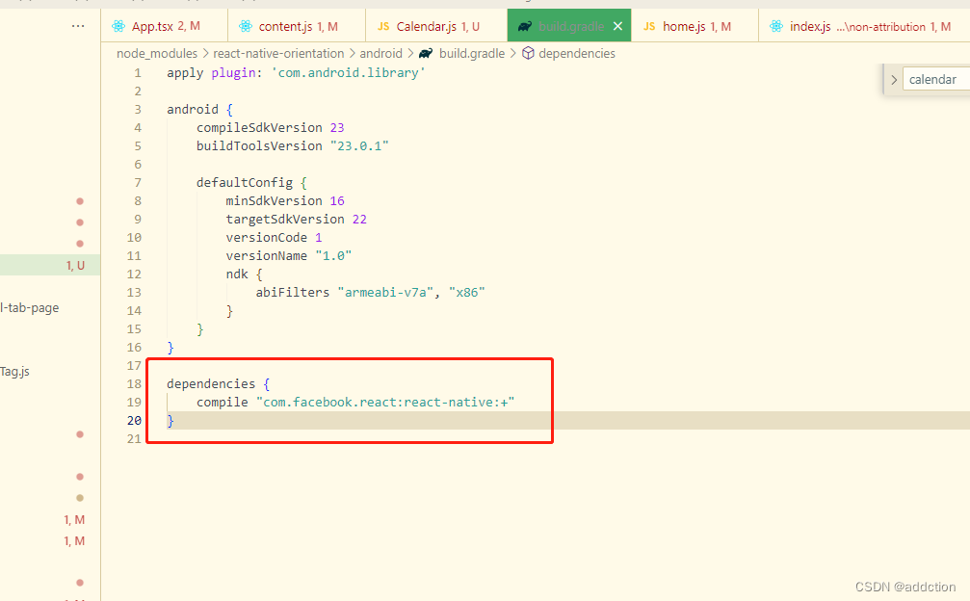Screen dimensions: 970x601
Task: Click the Gradle turtle icon on build.gradle tab
Action: click(x=525, y=25)
